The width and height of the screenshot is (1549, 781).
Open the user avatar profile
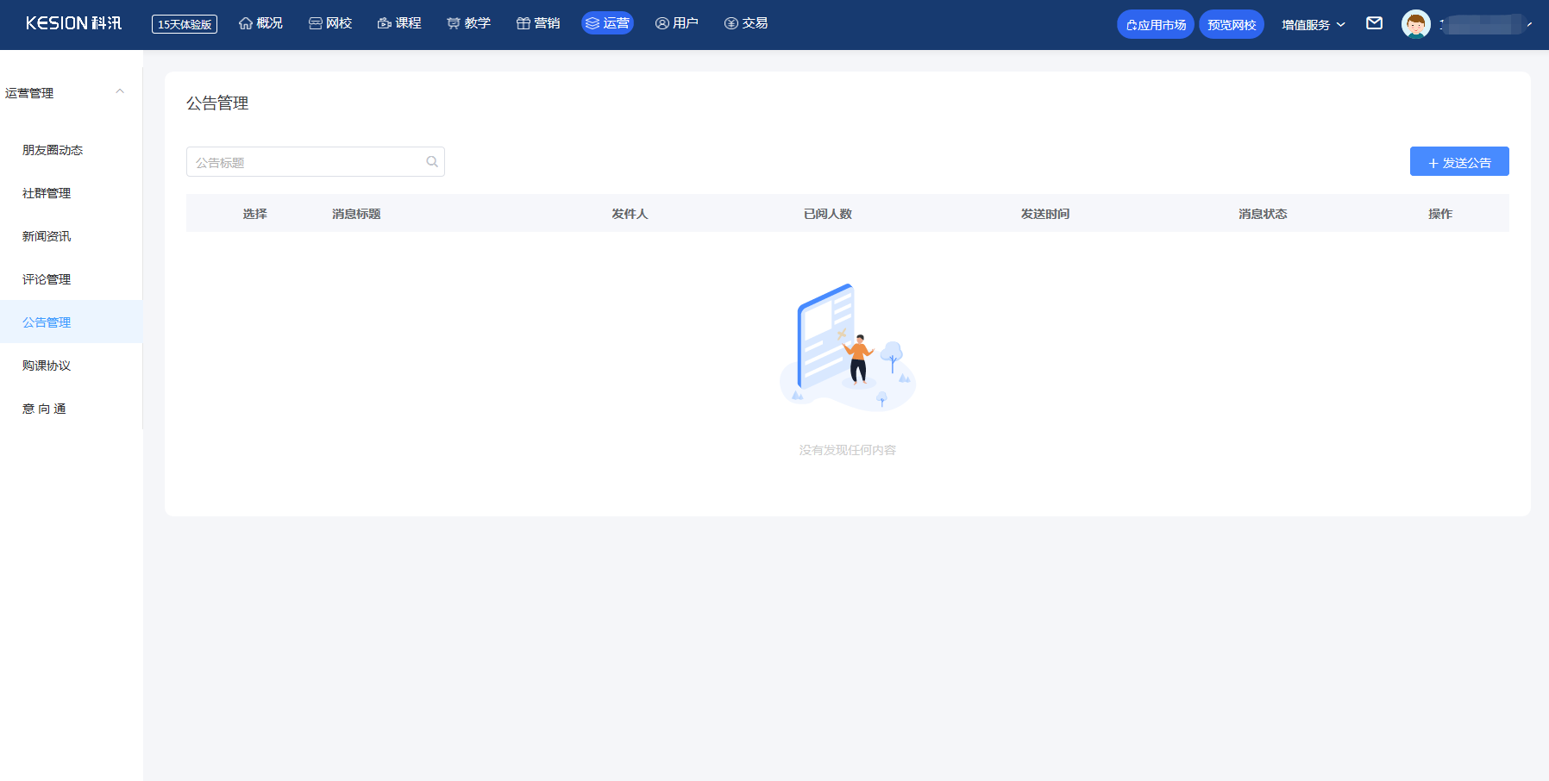(1416, 24)
